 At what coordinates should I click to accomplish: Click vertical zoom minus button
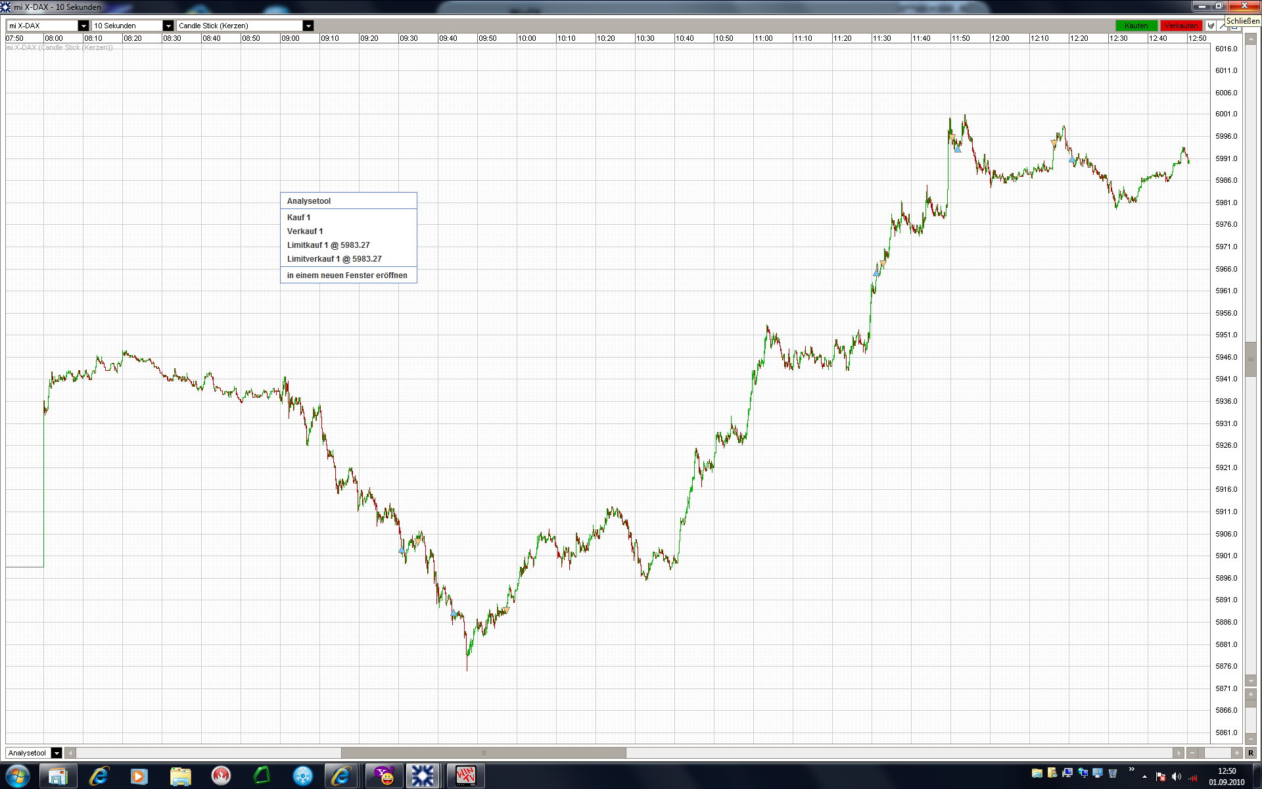1251,738
